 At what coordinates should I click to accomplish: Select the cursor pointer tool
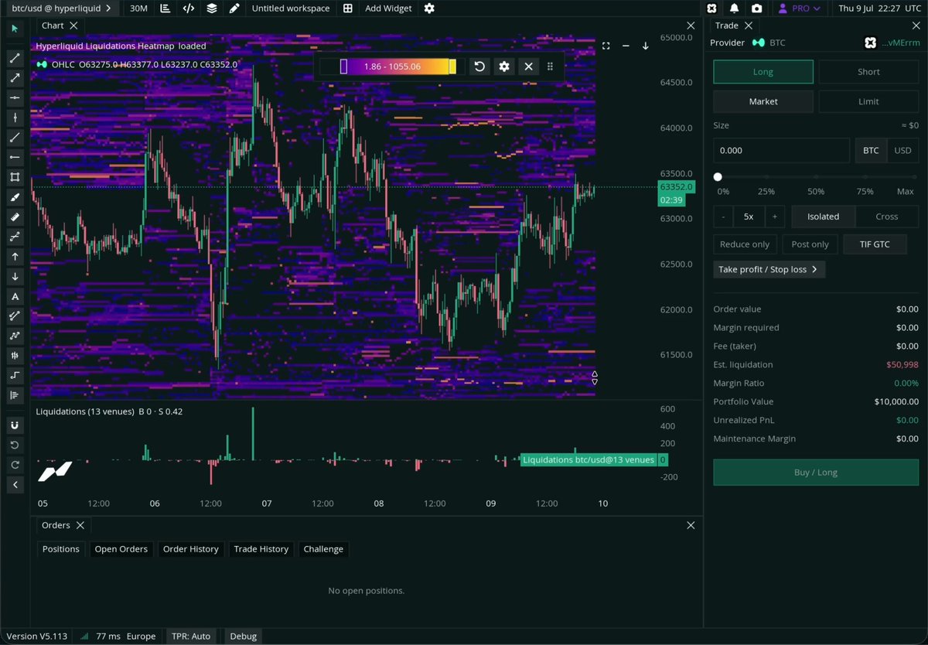pyautogui.click(x=15, y=29)
